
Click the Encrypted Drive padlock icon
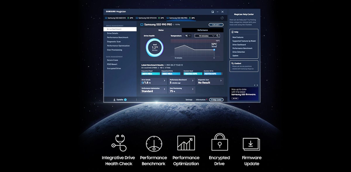point(219,142)
